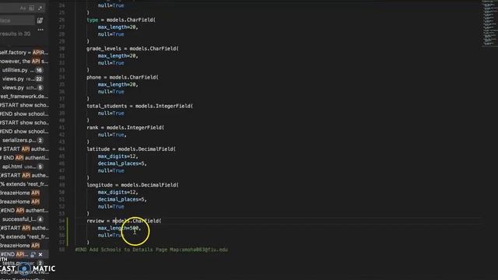Image resolution: width=498 pixels, height=280 pixels.
Task: Click the 'longitude = models.DecimalField(' line
Action: pos(132,185)
